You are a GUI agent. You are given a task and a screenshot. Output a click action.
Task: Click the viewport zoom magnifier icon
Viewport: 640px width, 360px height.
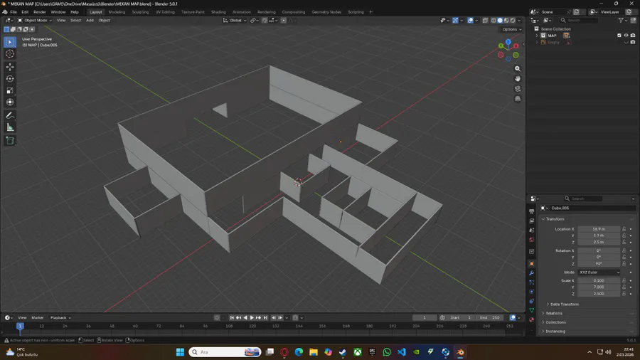(518, 69)
